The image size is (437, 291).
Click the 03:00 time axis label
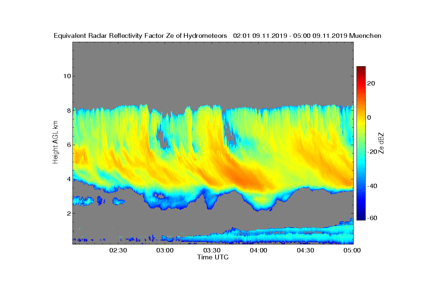pyautogui.click(x=165, y=250)
